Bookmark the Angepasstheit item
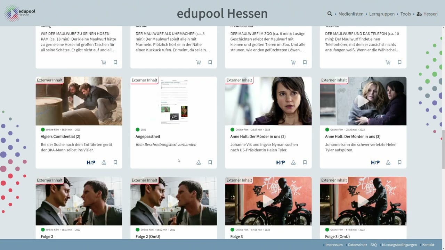 210,162
